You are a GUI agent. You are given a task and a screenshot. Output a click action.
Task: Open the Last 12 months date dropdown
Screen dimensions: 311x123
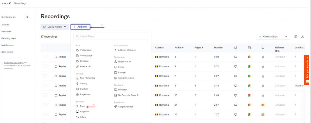(55, 27)
